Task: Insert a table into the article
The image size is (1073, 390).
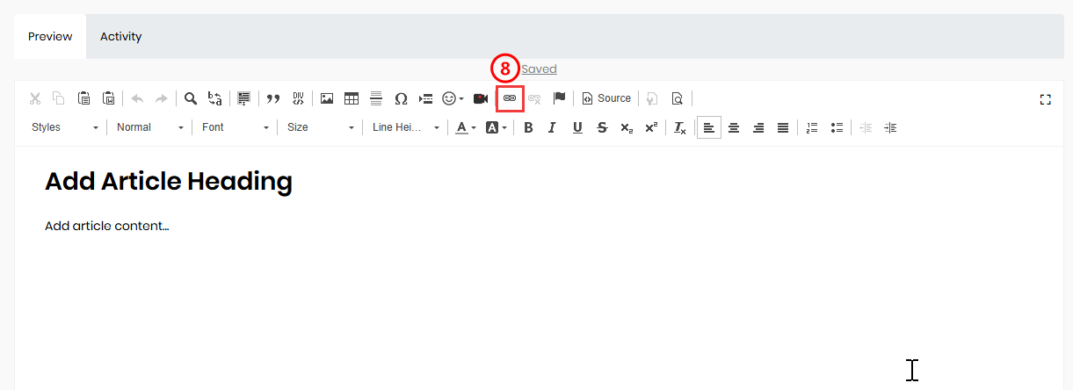Action: 352,98
